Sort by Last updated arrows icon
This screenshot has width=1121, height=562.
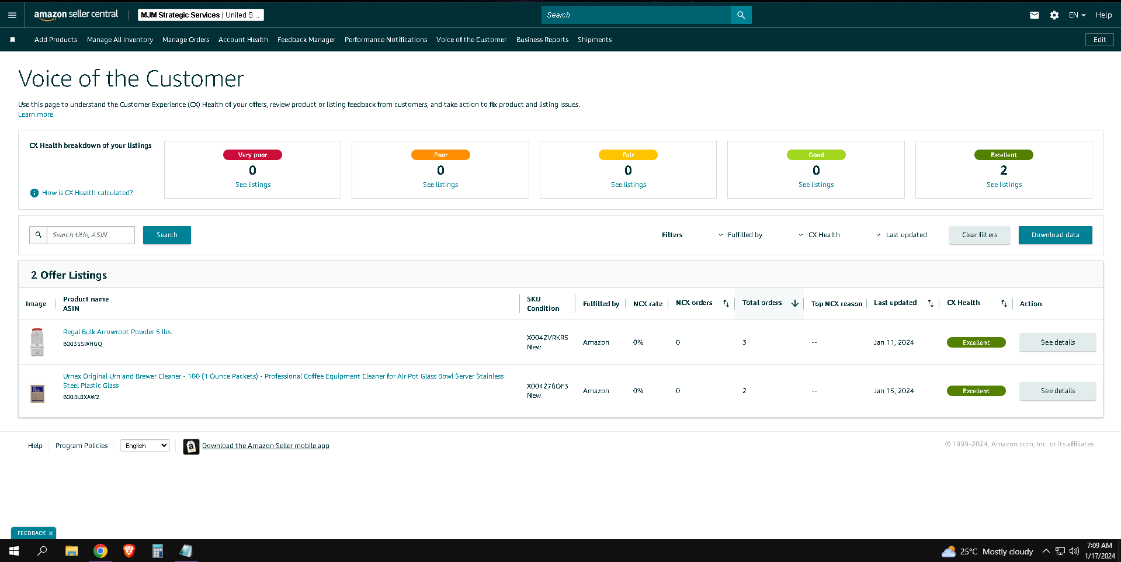pyautogui.click(x=931, y=303)
